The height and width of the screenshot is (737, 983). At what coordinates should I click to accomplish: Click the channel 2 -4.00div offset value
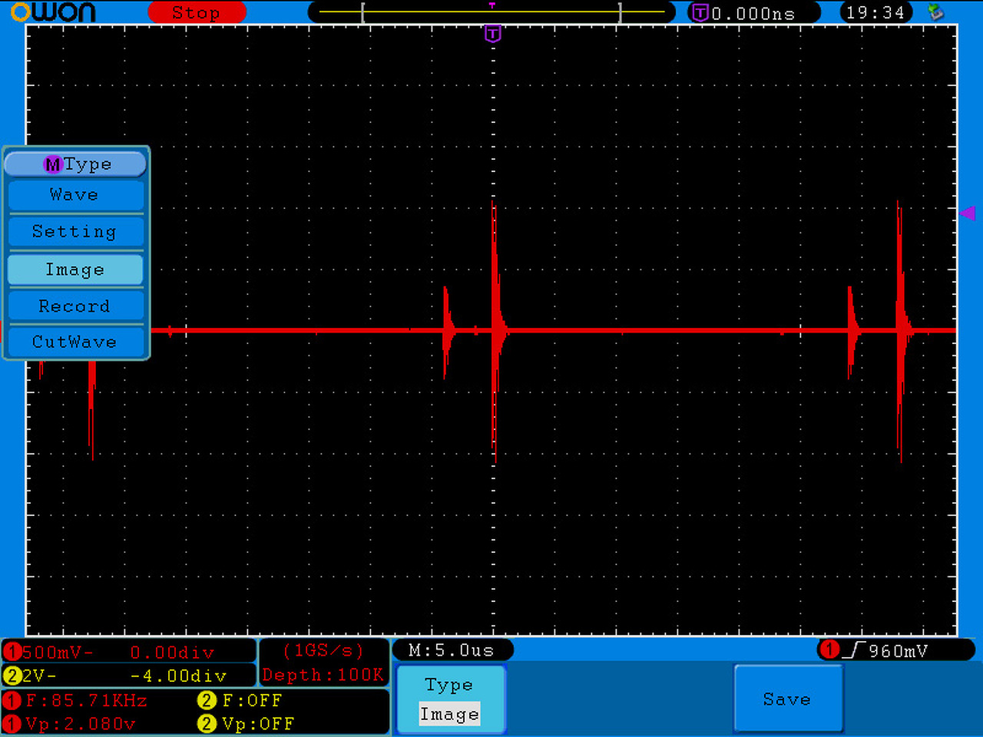click(x=178, y=676)
